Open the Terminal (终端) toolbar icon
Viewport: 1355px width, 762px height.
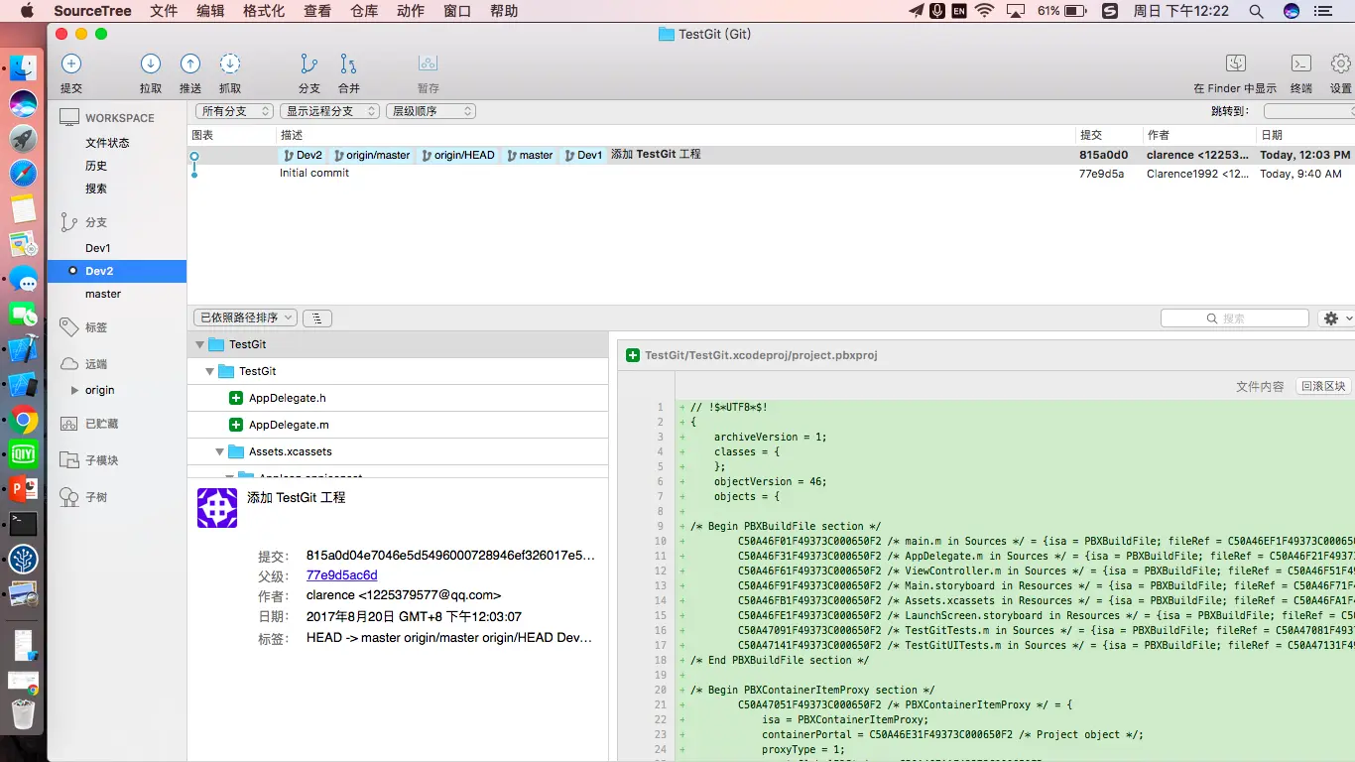[x=1301, y=63]
